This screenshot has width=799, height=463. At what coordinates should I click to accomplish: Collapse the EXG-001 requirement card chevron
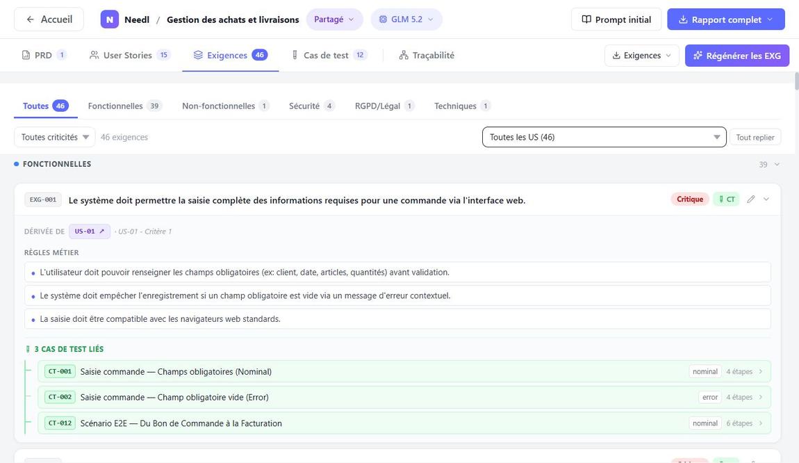tap(766, 200)
